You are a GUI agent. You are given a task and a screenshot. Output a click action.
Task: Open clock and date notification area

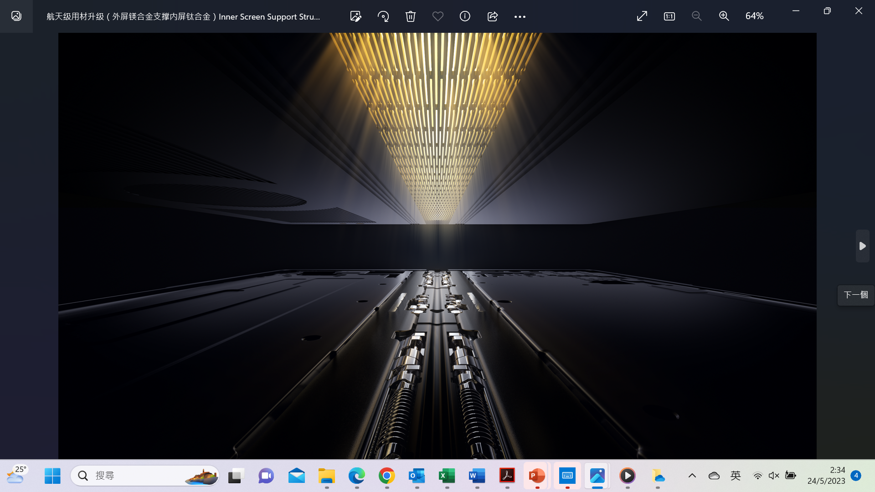pos(826,476)
